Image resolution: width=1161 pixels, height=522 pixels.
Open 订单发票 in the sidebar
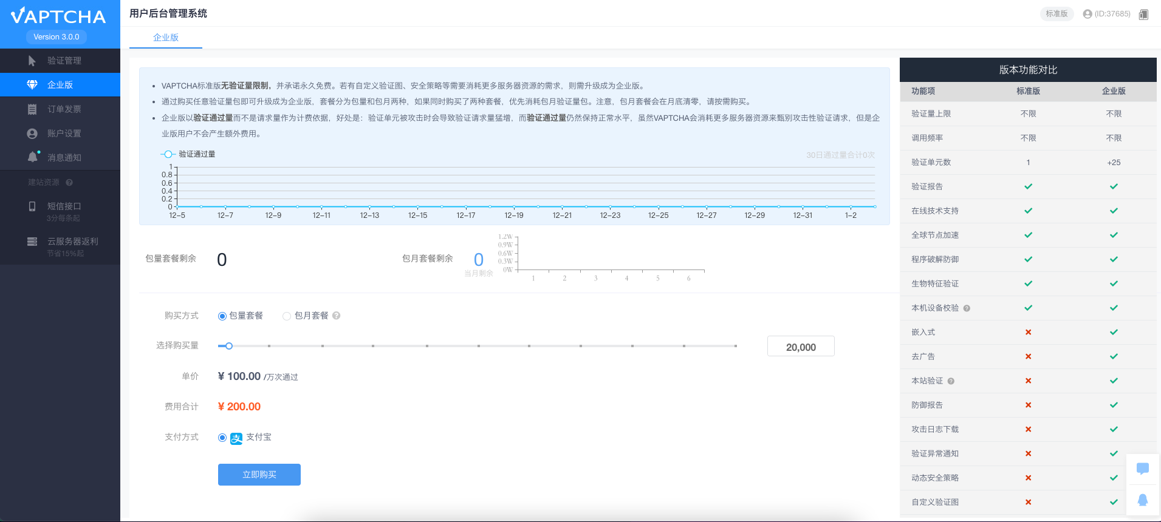pyautogui.click(x=60, y=109)
